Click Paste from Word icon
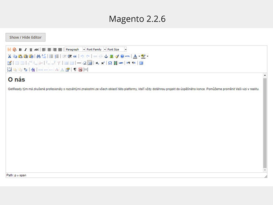273x205 pixels. point(31,56)
